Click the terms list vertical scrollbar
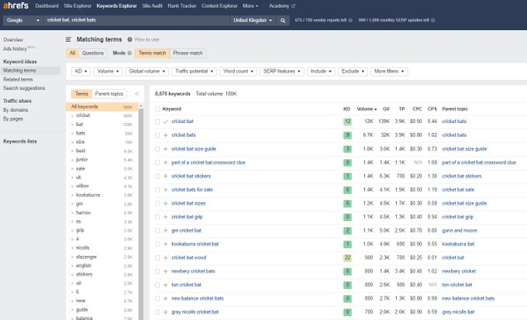 (141, 213)
